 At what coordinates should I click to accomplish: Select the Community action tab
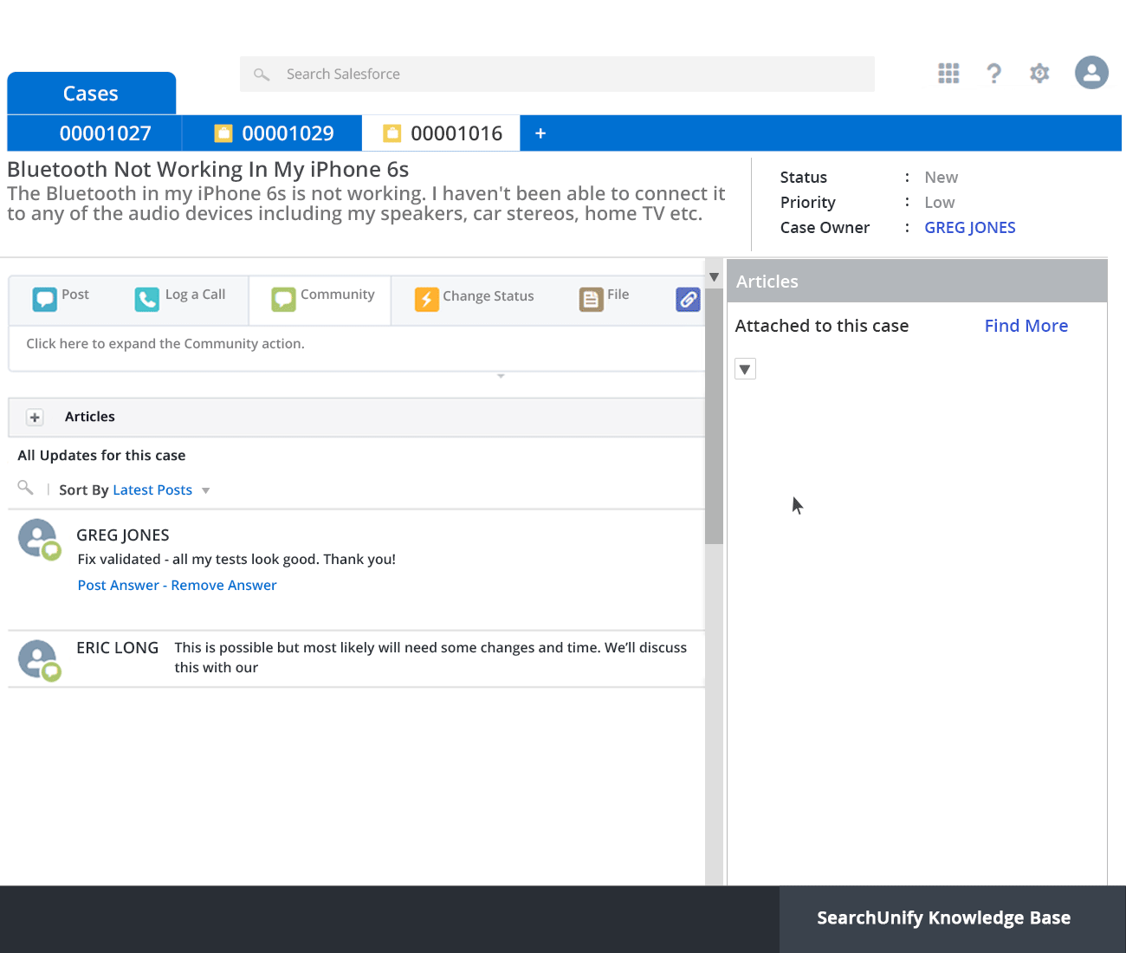(320, 299)
